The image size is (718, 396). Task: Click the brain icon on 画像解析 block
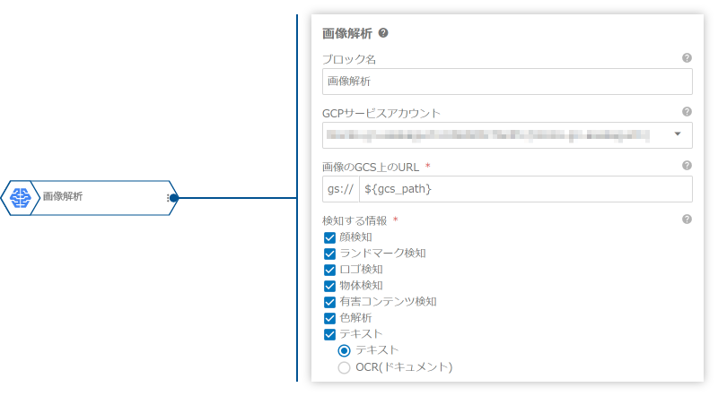(x=21, y=197)
